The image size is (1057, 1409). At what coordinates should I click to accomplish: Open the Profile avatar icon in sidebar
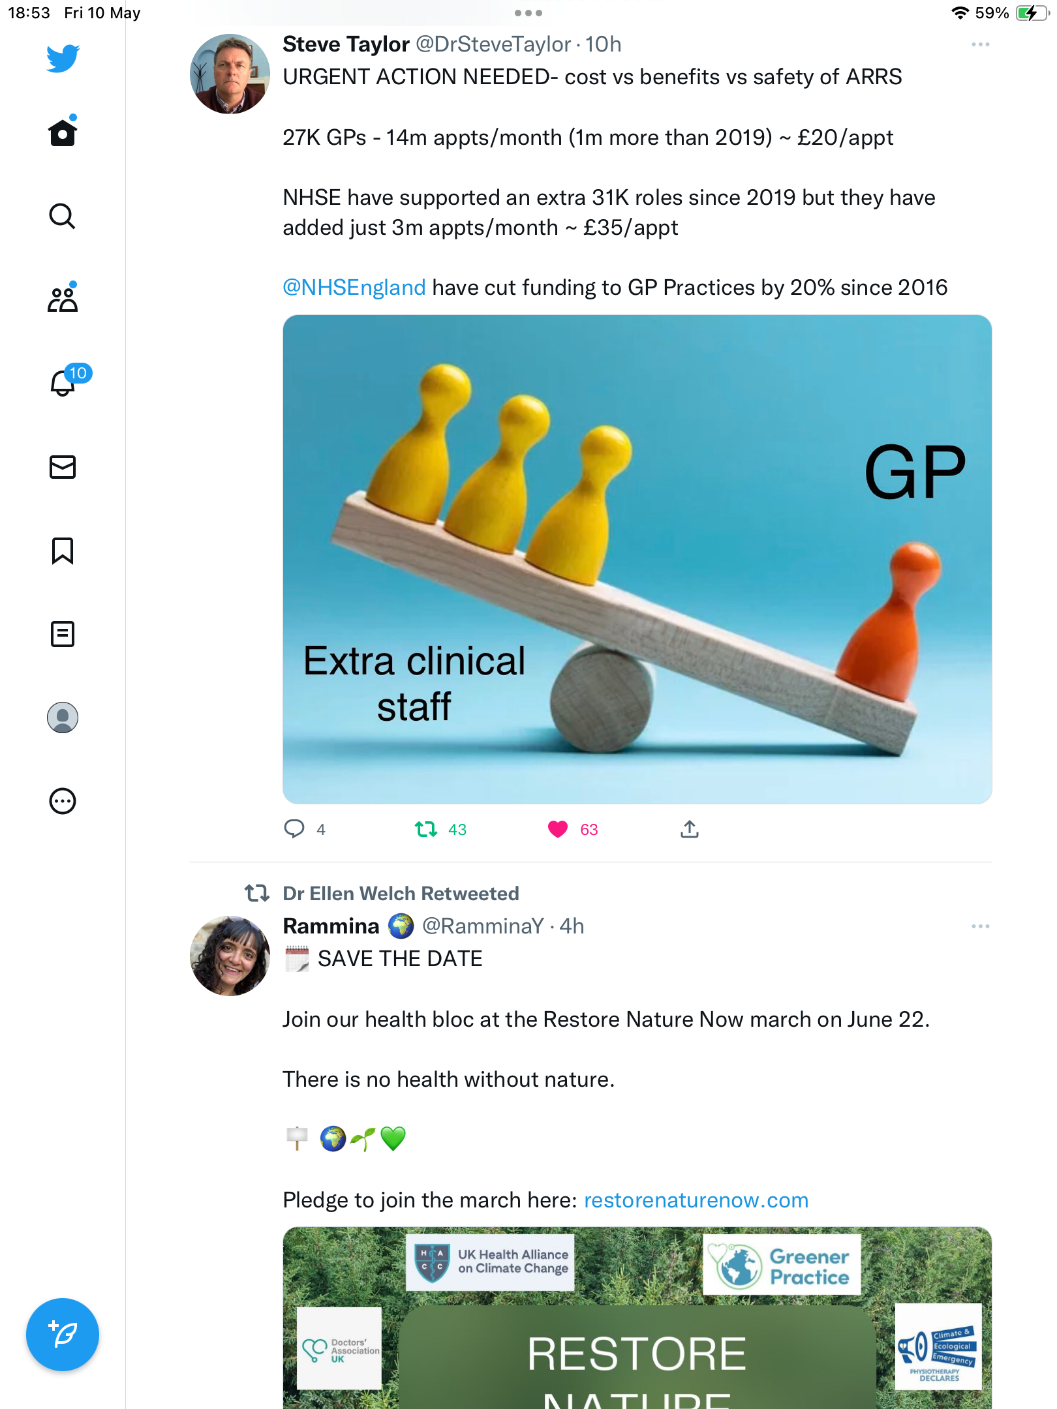click(63, 718)
